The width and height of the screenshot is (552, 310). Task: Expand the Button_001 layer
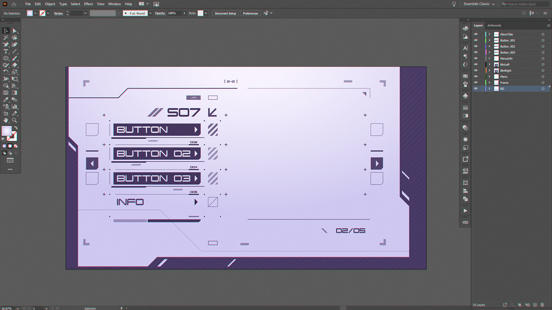pos(489,41)
